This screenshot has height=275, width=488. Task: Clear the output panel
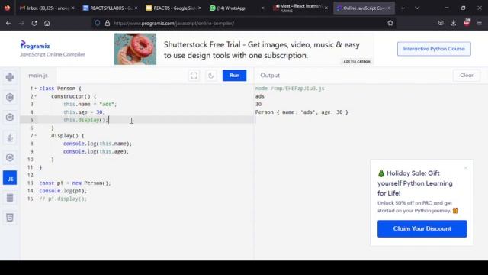pyautogui.click(x=466, y=76)
